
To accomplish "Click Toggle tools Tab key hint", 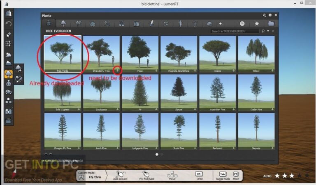I will 223,176.
